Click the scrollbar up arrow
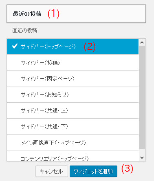The width and height of the screenshot is (154, 181). coord(142,42)
